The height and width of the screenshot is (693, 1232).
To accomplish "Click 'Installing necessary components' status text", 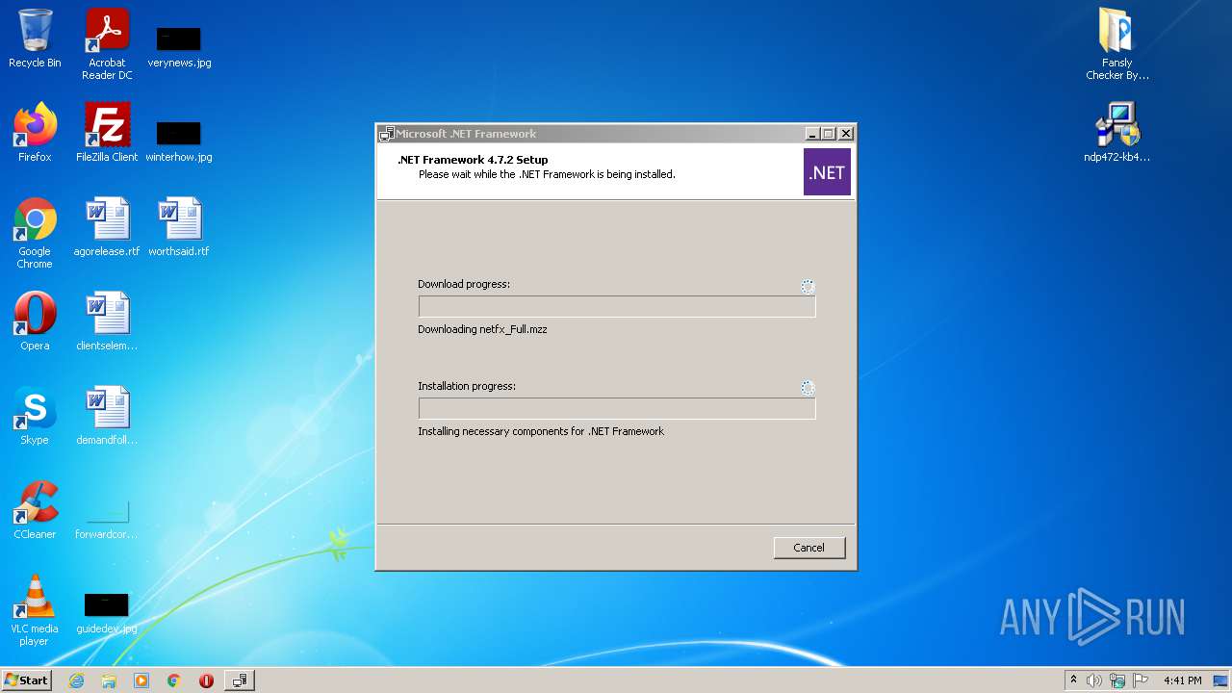I will [x=541, y=431].
